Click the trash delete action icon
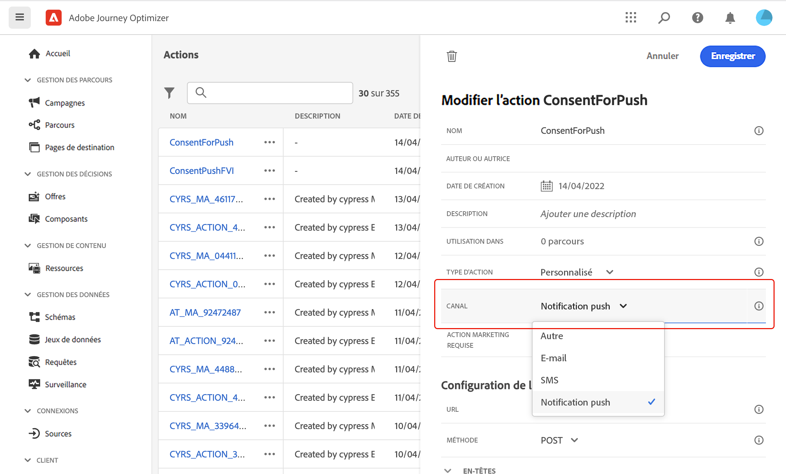The width and height of the screenshot is (786, 474). click(x=452, y=56)
